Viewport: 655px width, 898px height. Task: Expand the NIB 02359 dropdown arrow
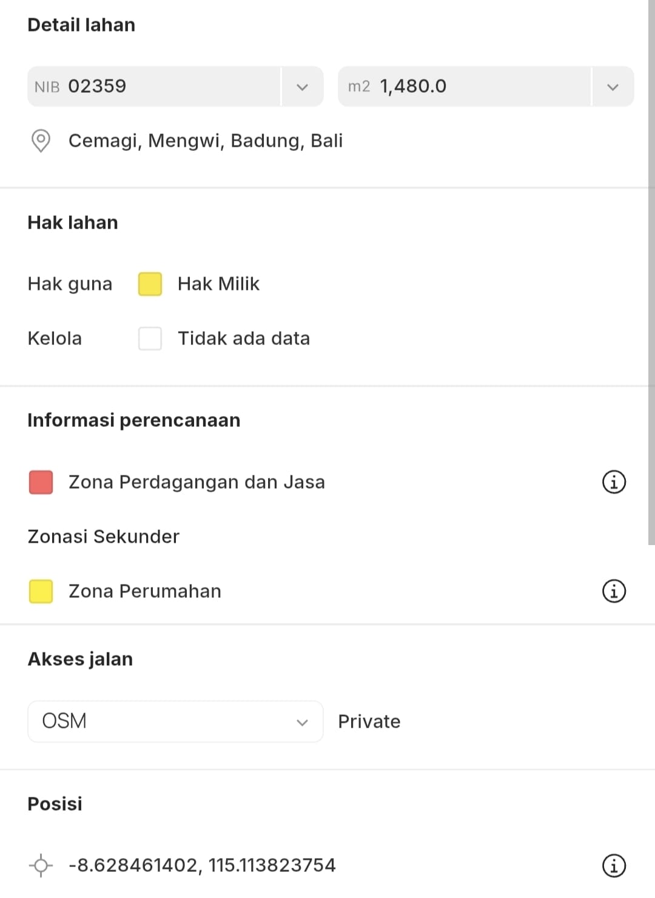click(302, 87)
